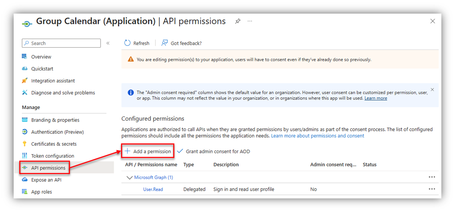This screenshot has width=455, height=212.
Task: Dismiss the Admin consent required info banner
Action: pyautogui.click(x=432, y=90)
